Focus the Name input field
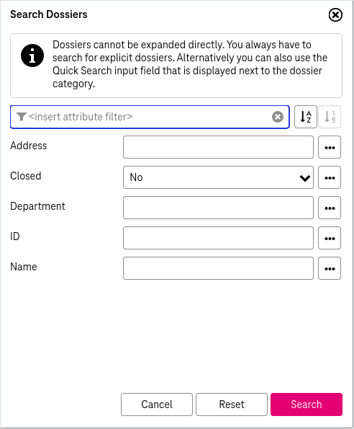 pyautogui.click(x=218, y=268)
